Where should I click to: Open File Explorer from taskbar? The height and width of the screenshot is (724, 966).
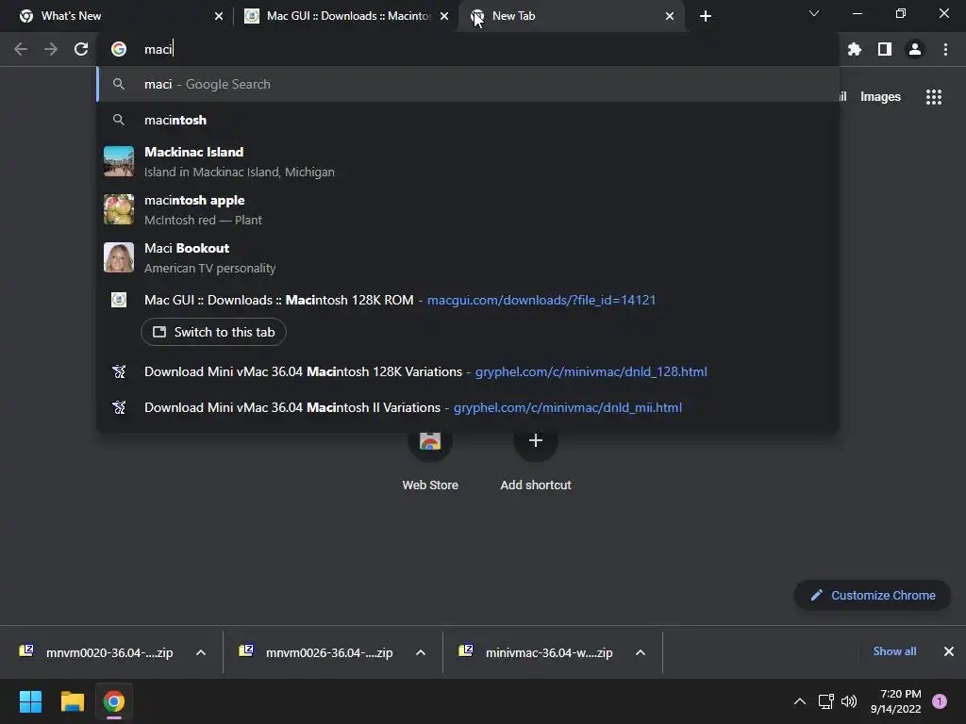click(x=72, y=701)
